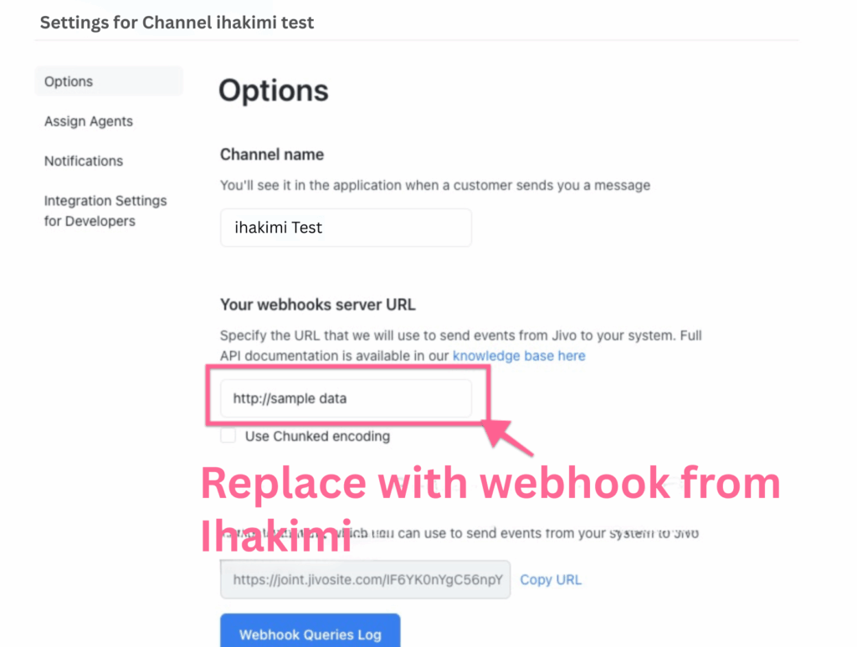Click the pink Replace with webhook text

pyautogui.click(x=490, y=485)
